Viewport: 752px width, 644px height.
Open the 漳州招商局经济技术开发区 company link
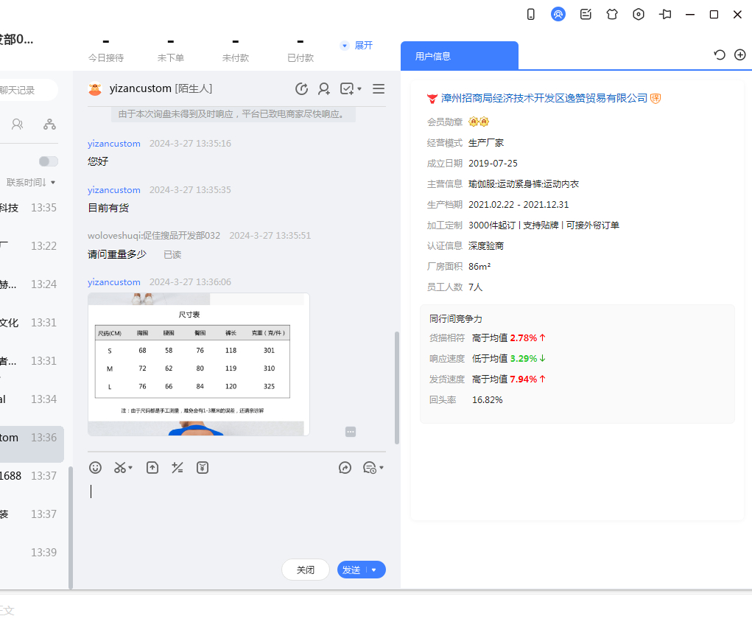[544, 98]
